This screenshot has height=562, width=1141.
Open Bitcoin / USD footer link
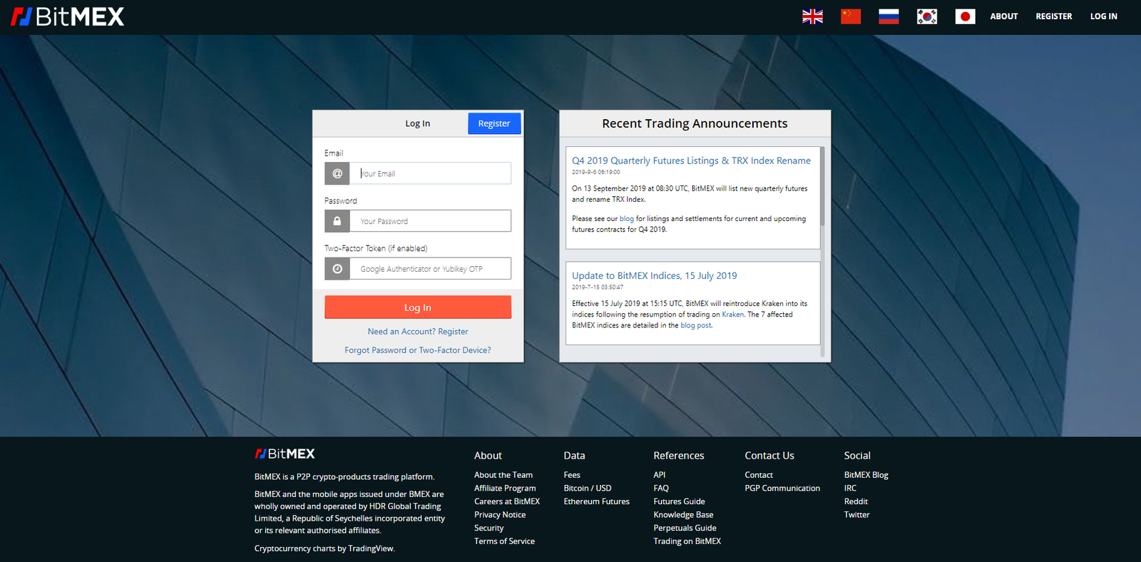(x=588, y=489)
